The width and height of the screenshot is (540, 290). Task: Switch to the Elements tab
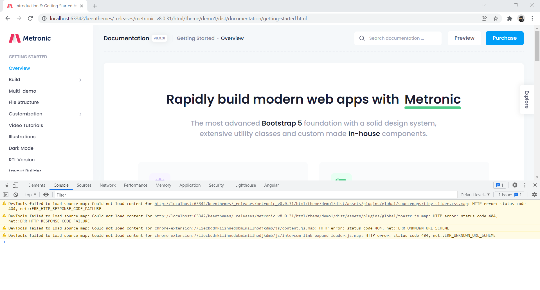tap(37, 185)
